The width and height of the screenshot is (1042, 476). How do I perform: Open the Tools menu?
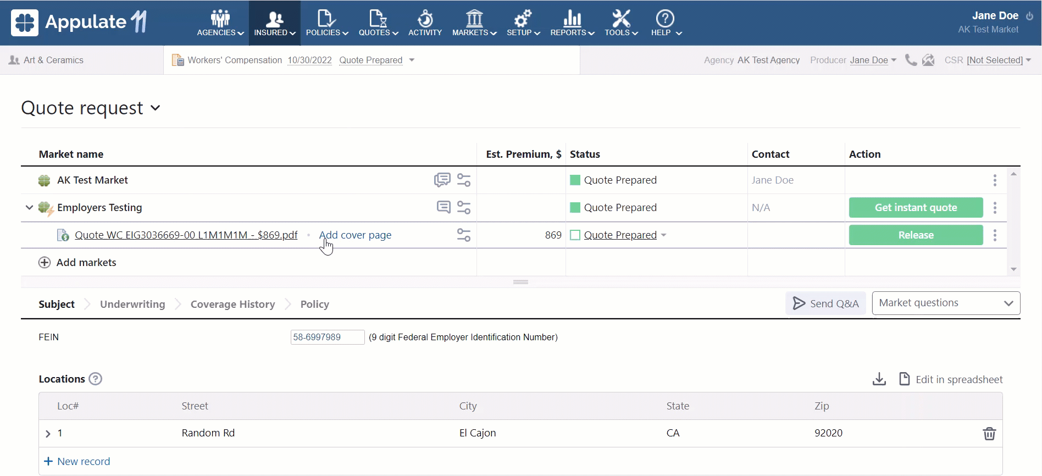(621, 23)
